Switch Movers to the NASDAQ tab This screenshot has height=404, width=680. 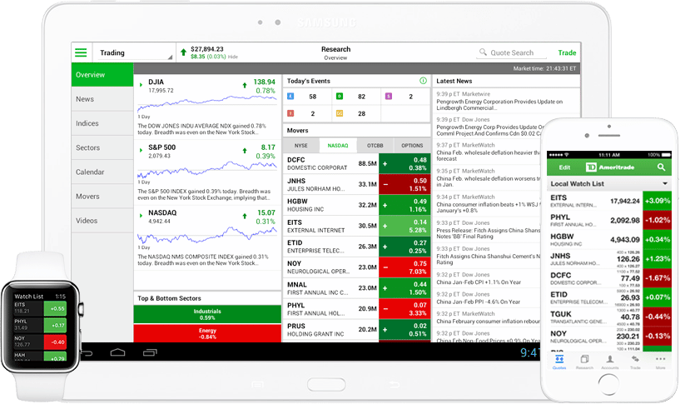(338, 146)
